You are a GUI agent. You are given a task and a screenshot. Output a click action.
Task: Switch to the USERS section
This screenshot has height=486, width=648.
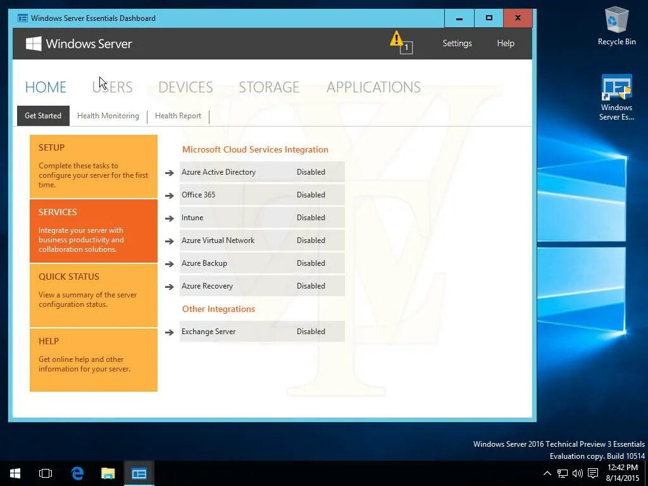click(x=113, y=87)
